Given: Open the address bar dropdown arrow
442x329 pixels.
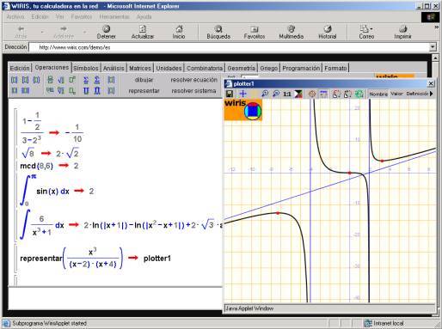Looking at the screenshot, I should [x=433, y=47].
